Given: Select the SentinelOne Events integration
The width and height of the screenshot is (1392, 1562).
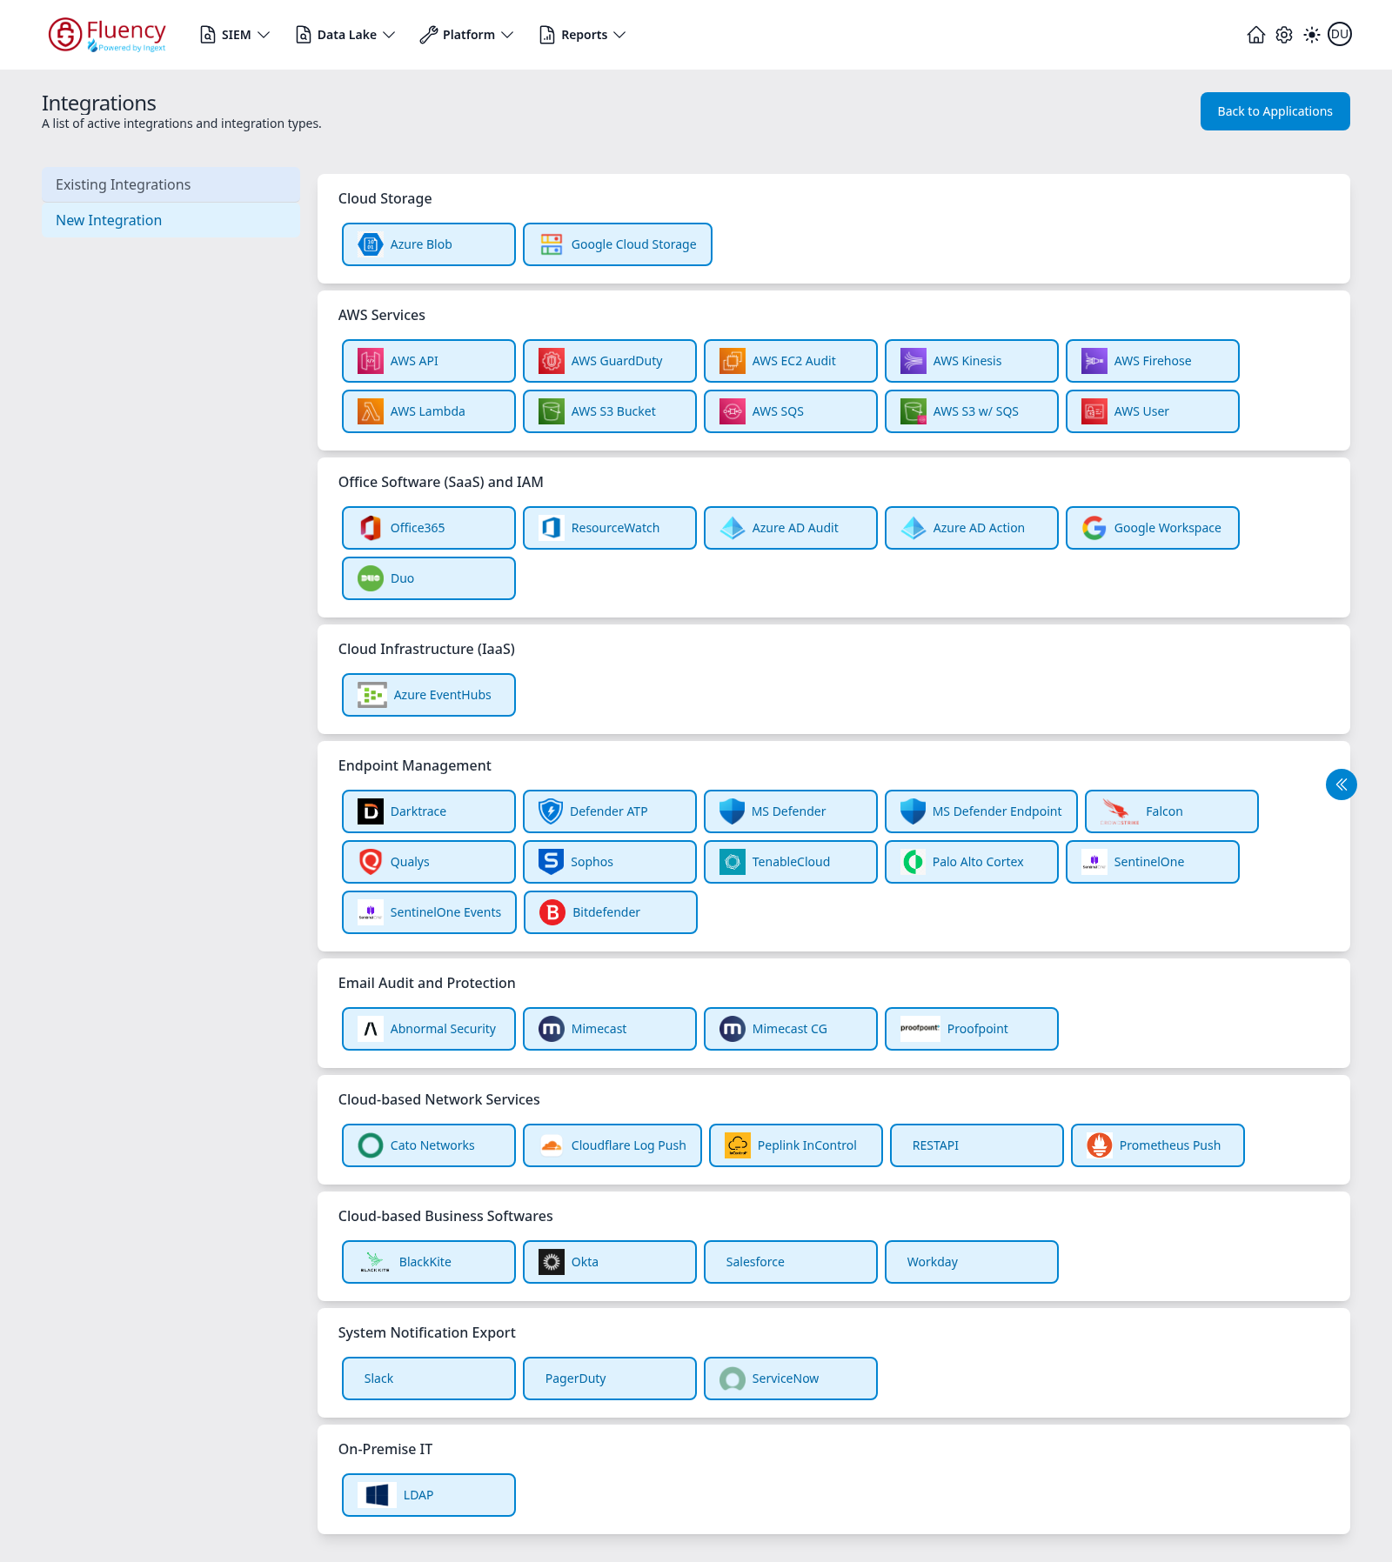Looking at the screenshot, I should tap(428, 912).
